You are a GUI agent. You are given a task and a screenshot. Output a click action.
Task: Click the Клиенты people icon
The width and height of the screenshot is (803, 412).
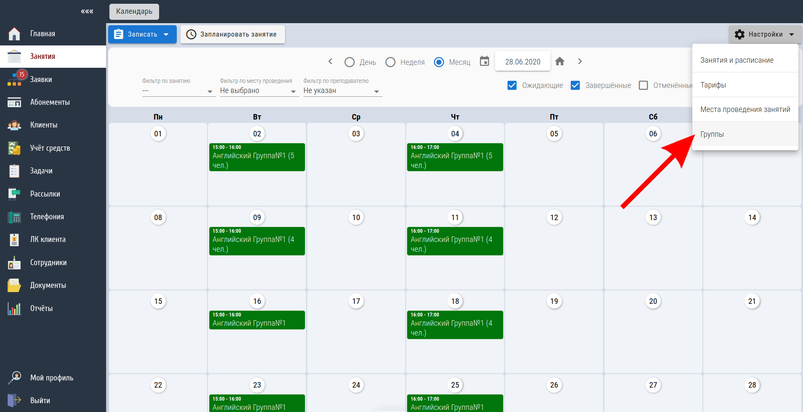14,125
